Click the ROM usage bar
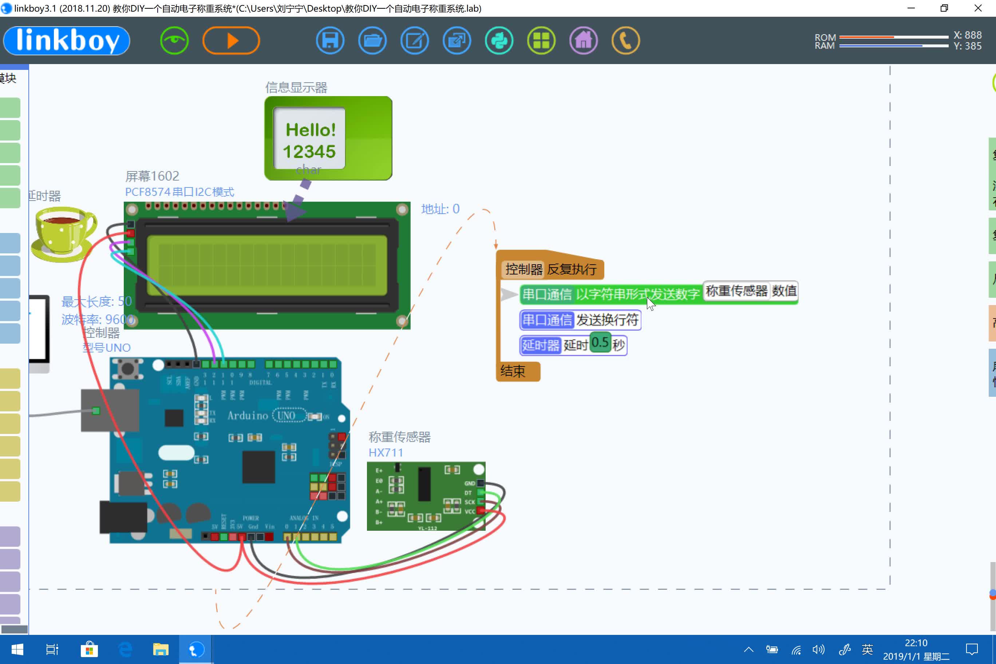The image size is (996, 664). click(x=893, y=37)
